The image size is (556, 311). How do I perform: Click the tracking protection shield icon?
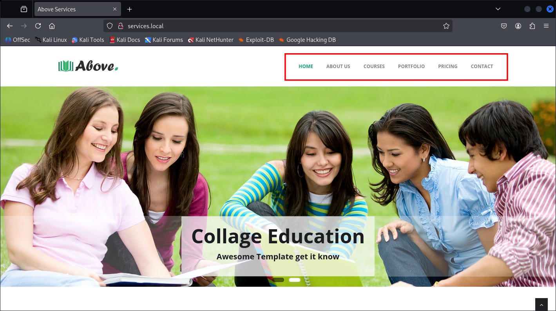tap(110, 26)
